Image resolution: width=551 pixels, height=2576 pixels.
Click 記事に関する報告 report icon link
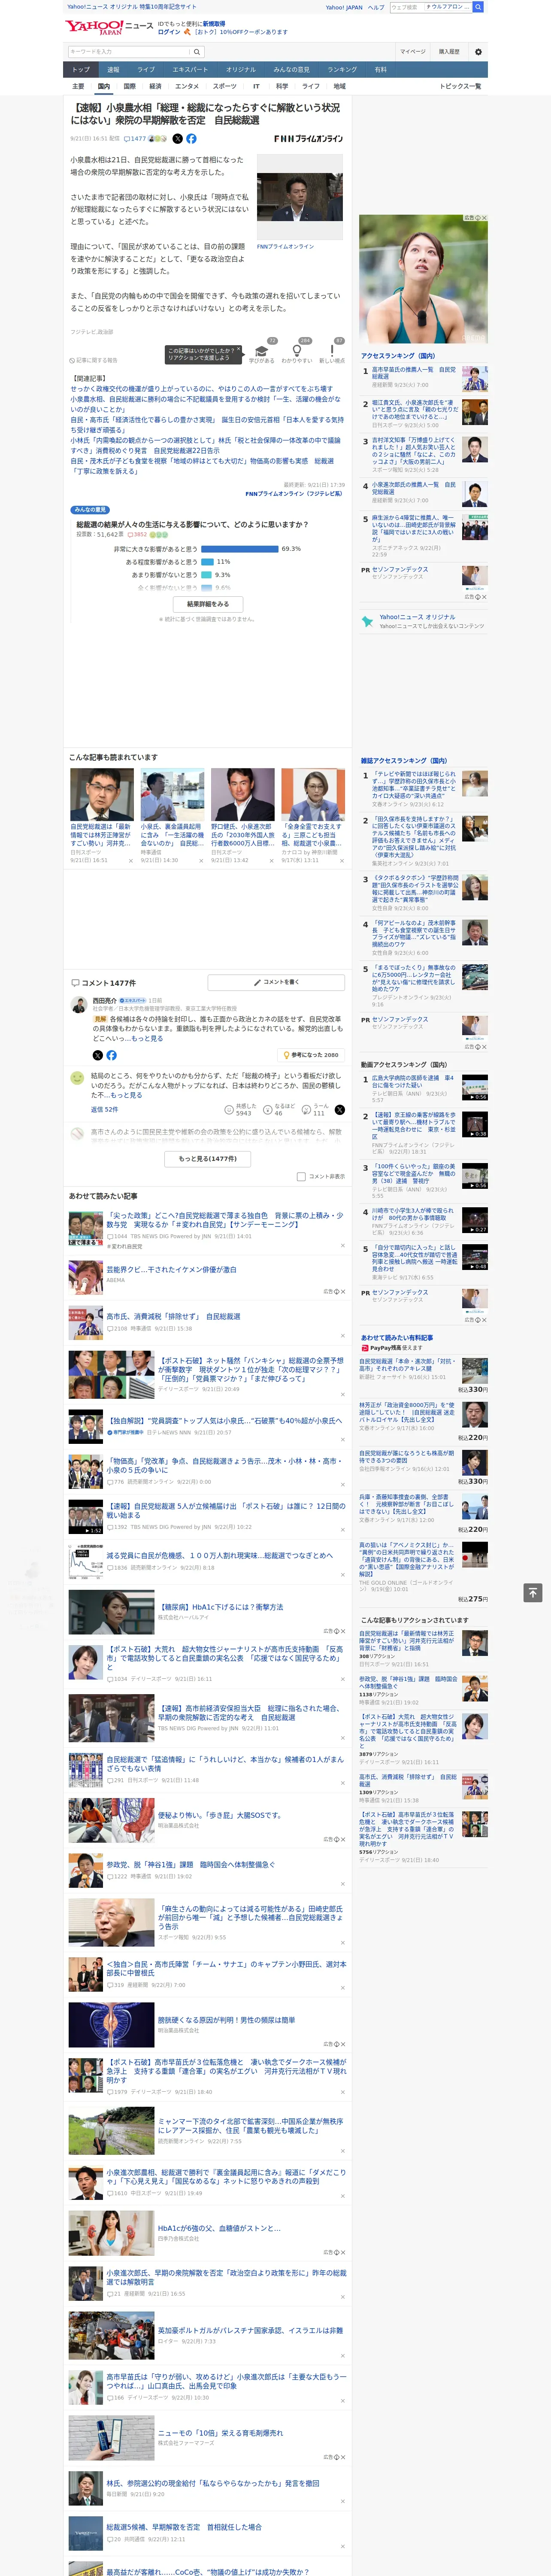94,360
